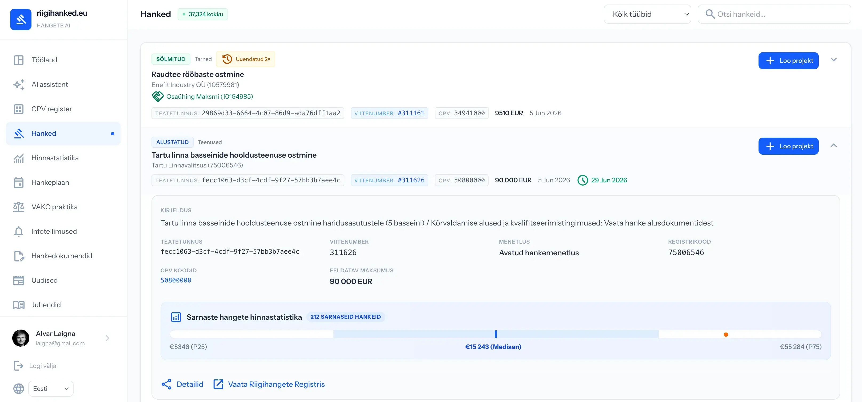The height and width of the screenshot is (402, 862).
Task: Click the bar chart icon beside Sarnaste hangete
Action: coord(176,317)
